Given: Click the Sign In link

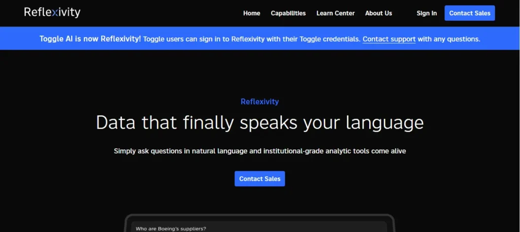Looking at the screenshot, I should coord(427,13).
